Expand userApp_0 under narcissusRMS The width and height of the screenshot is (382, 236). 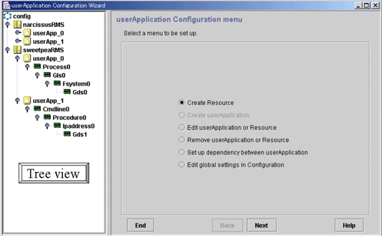pos(18,32)
